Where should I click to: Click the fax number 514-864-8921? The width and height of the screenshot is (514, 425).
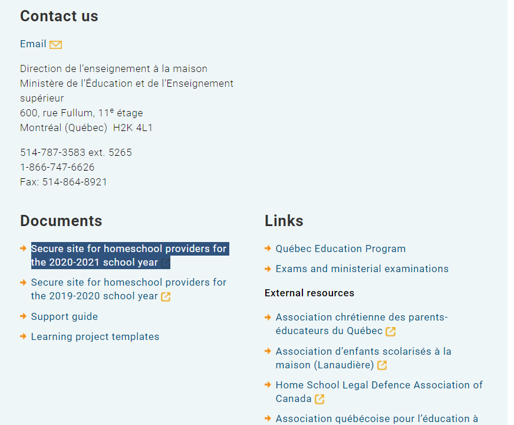pos(74,182)
